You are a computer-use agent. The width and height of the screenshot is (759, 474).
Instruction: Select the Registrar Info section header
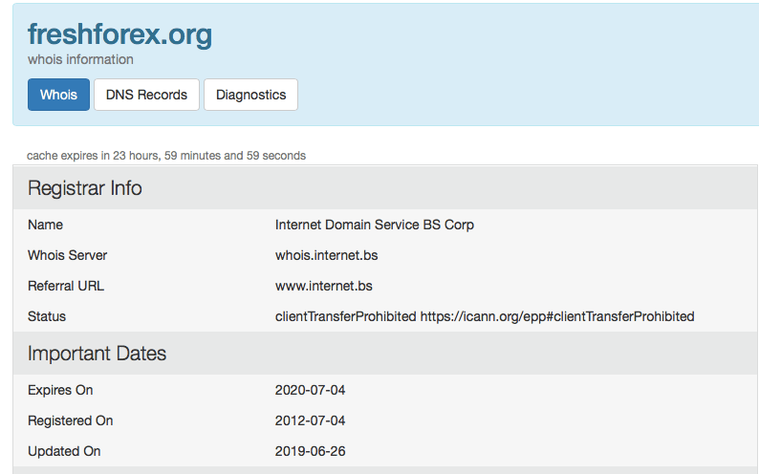(x=85, y=188)
